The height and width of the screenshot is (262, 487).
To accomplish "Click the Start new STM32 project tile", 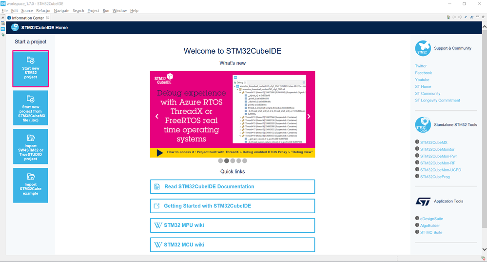I will tap(30, 69).
